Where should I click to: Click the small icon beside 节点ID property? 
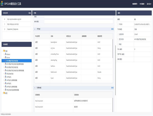pyautogui.click(x=118, y=24)
